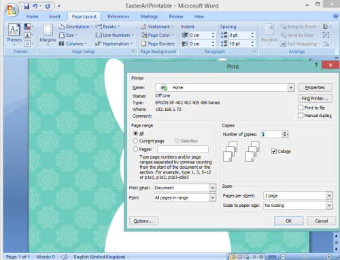
Task: Open Page Color palette
Action: 157,35
